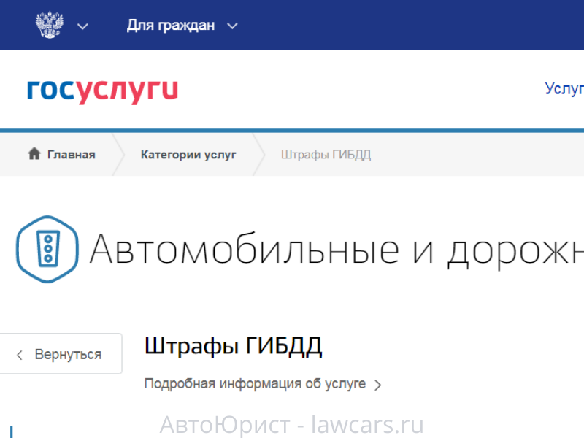The width and height of the screenshot is (584, 438).
Task: Click the 'Автомобильные и дорожные' heading
Action: (x=337, y=250)
